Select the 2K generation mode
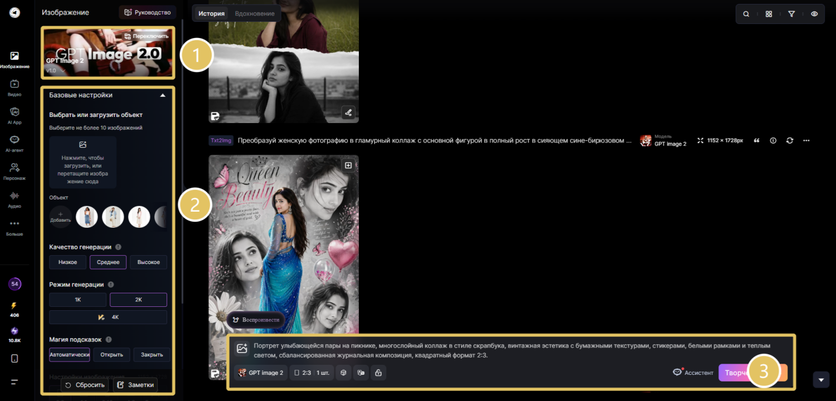836x401 pixels. coord(138,300)
